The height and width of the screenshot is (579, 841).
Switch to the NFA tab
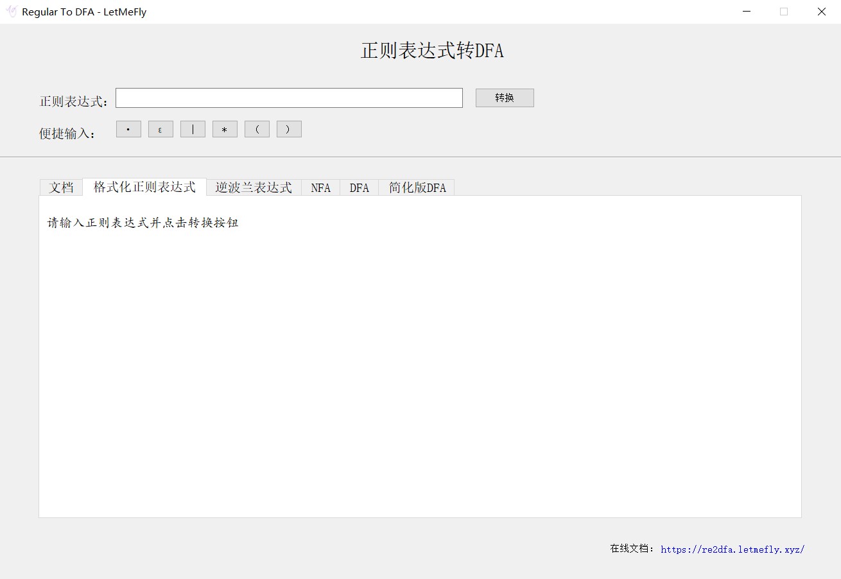point(320,187)
